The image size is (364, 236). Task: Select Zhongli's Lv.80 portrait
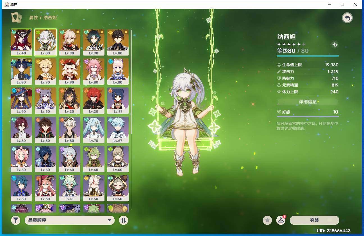118,42
